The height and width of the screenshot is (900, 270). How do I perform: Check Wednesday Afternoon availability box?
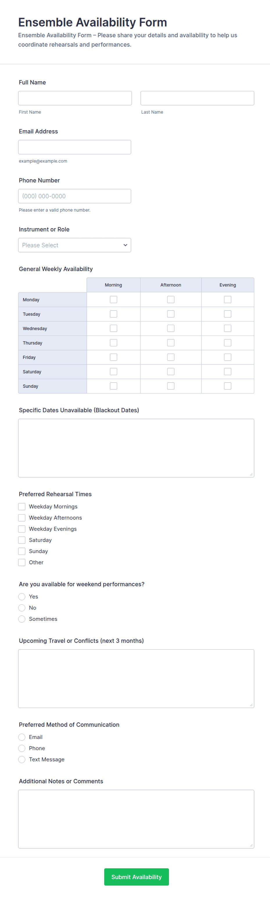171,328
